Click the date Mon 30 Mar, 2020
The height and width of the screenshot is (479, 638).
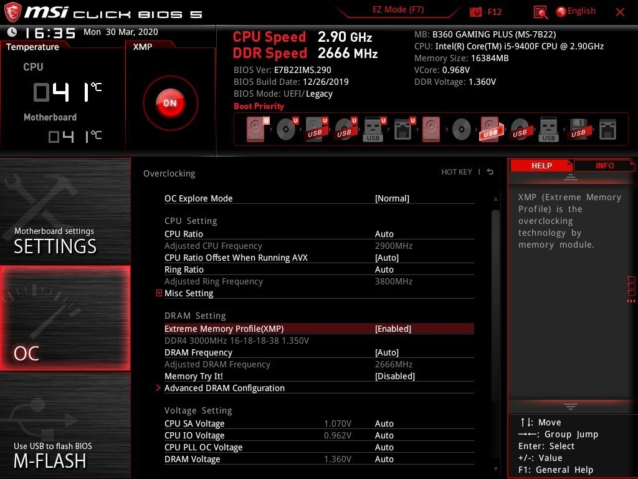[121, 32]
